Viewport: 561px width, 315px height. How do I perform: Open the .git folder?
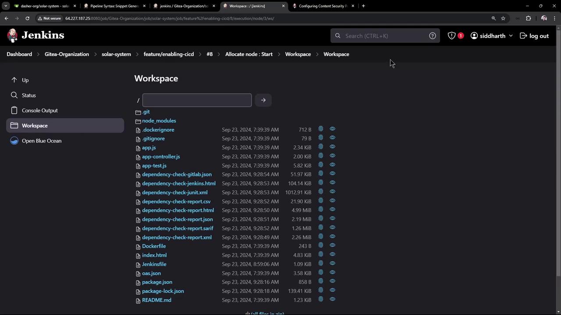click(x=146, y=112)
